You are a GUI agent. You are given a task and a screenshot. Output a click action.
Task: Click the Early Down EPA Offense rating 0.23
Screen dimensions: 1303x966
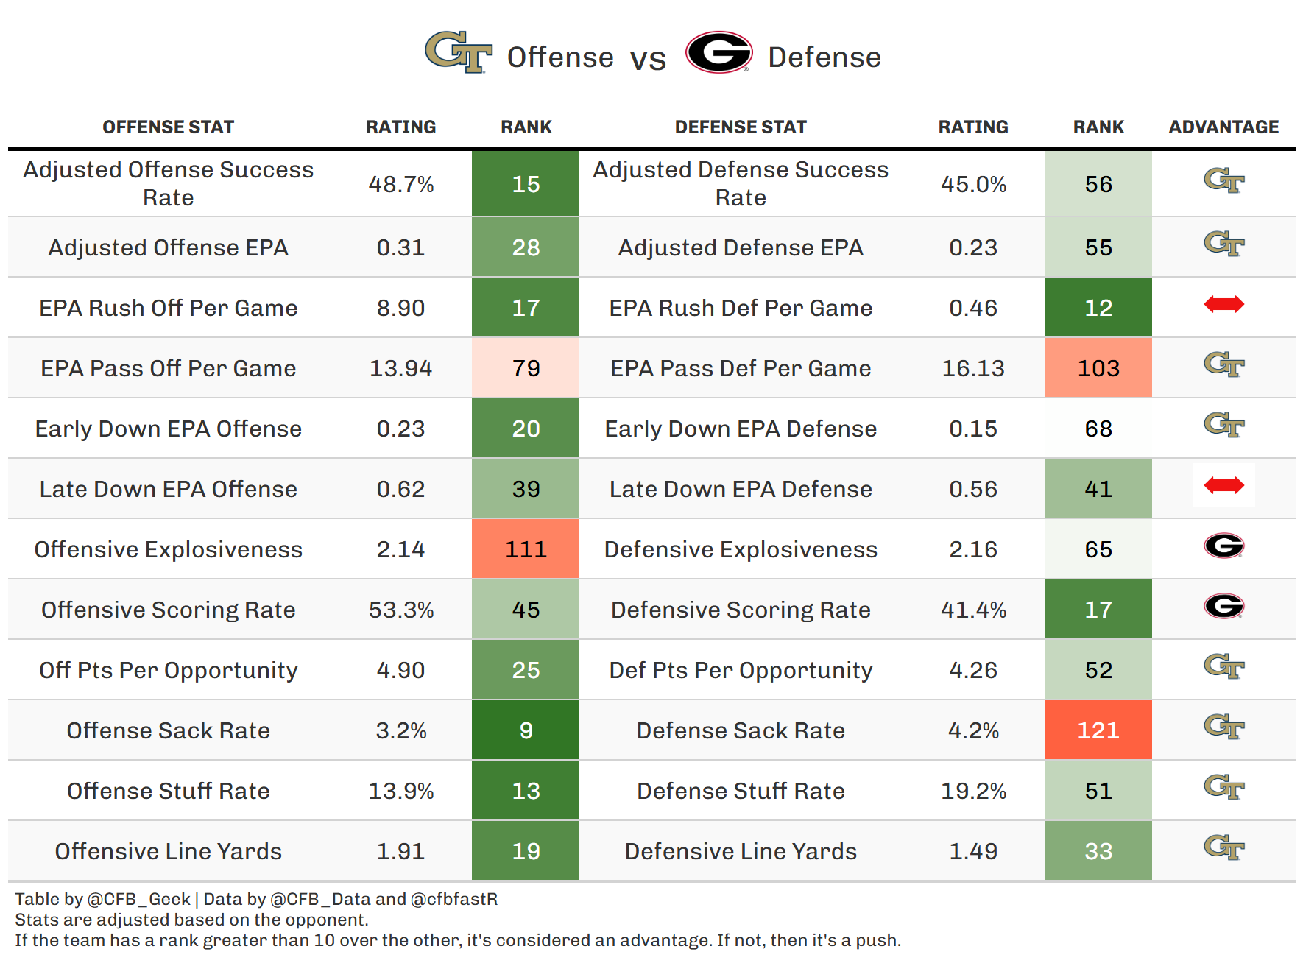pos(400,429)
